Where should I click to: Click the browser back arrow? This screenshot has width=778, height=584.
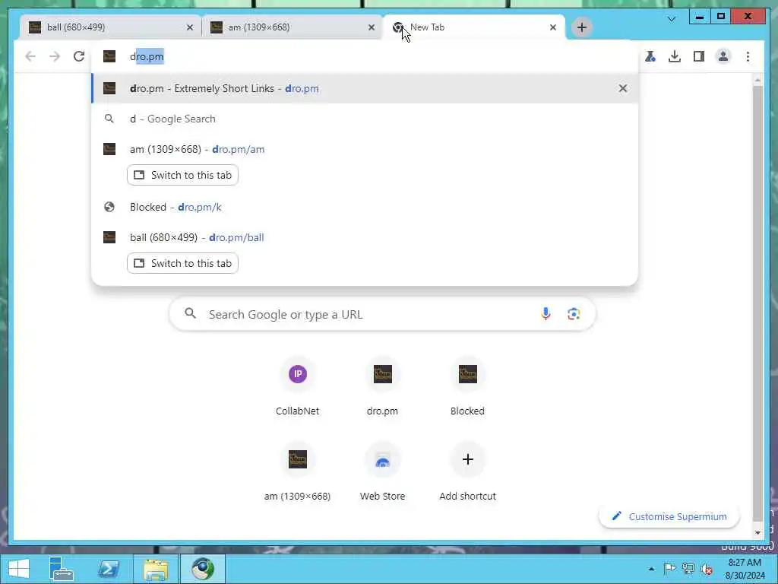30,56
